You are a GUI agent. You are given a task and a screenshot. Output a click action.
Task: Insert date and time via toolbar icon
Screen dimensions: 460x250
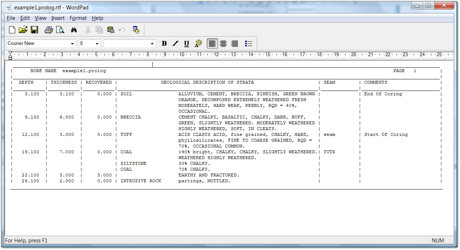coord(136,30)
